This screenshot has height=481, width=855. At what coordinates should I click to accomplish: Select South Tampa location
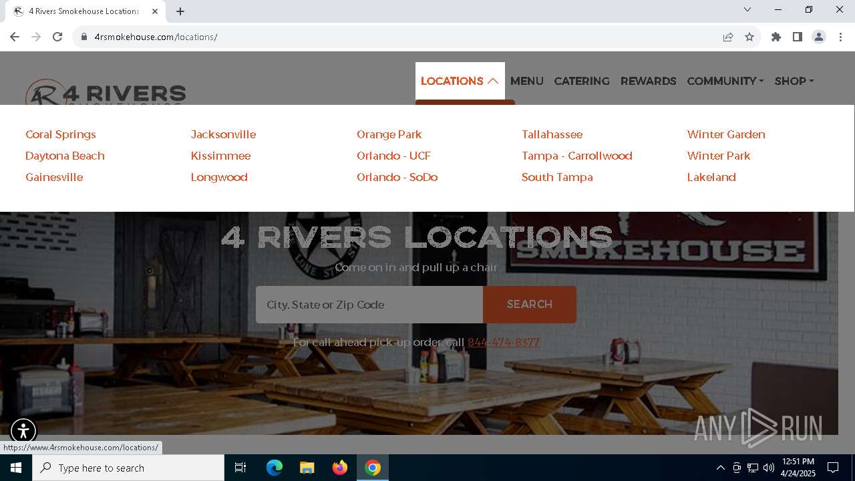tap(557, 177)
